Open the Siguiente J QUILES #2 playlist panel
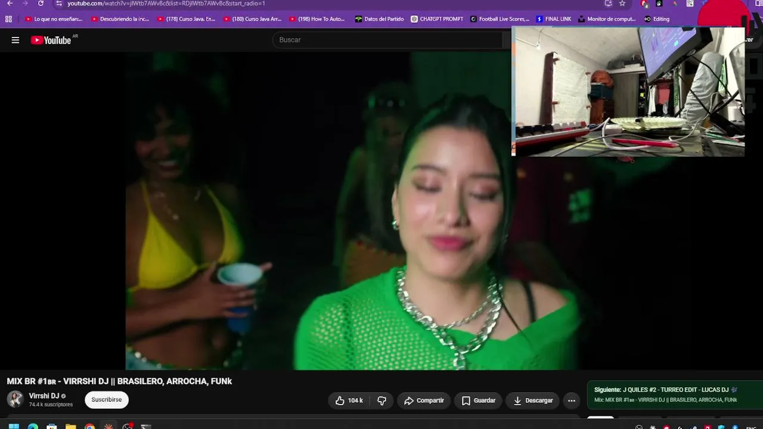The width and height of the screenshot is (763, 429). tap(675, 394)
